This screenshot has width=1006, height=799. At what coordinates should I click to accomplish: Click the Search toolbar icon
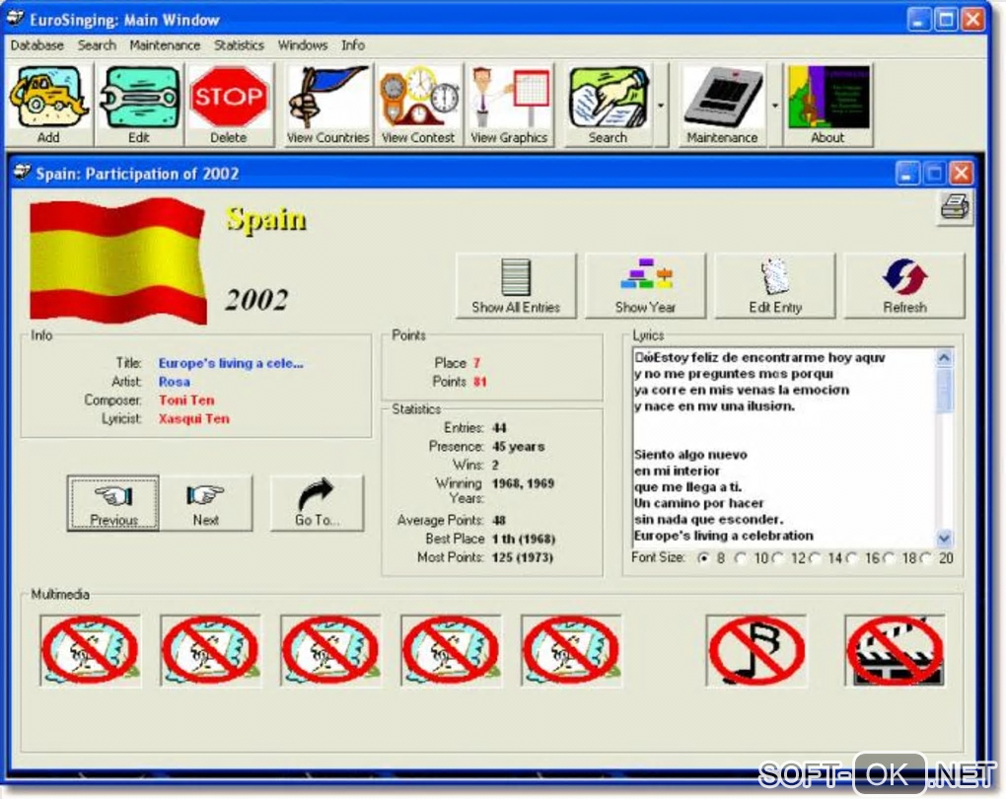point(608,105)
